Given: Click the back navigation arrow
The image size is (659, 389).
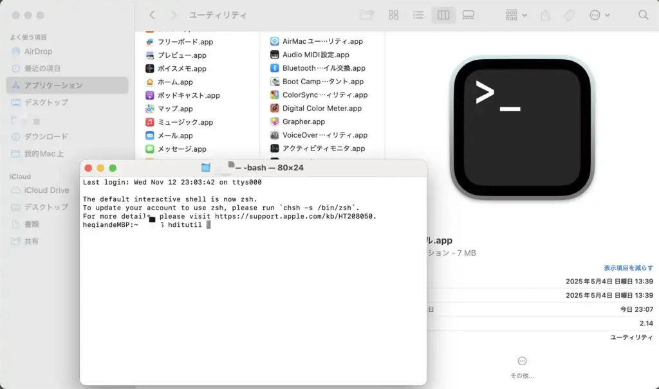Looking at the screenshot, I should pyautogui.click(x=151, y=15).
